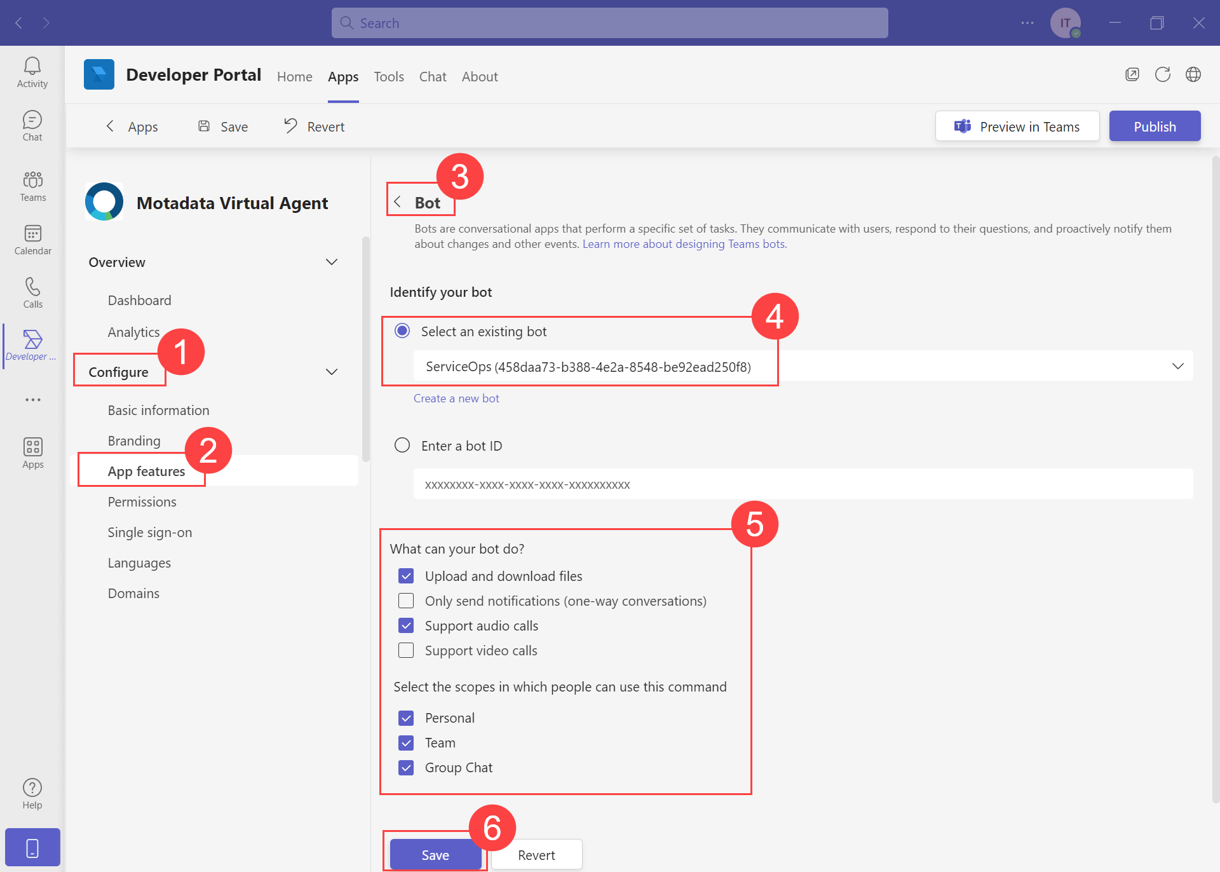Switch to the Tools tab

389,77
